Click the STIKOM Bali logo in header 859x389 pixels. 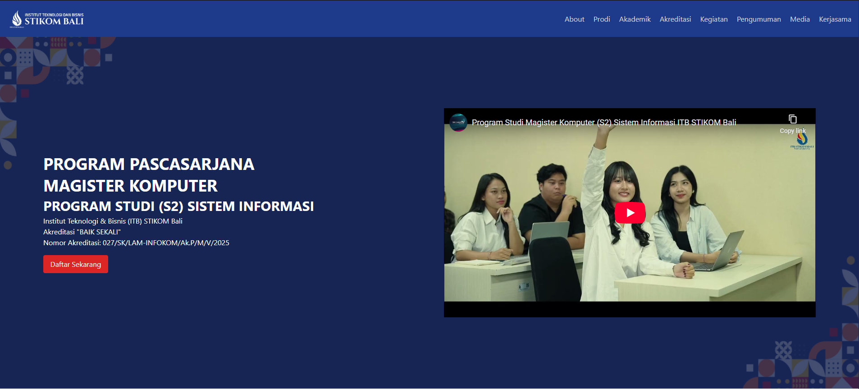[x=47, y=19]
